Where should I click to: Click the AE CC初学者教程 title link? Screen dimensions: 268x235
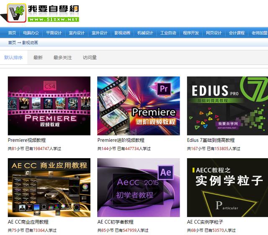tap(116, 222)
